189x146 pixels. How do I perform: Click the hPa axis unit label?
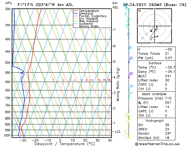(8, 3)
